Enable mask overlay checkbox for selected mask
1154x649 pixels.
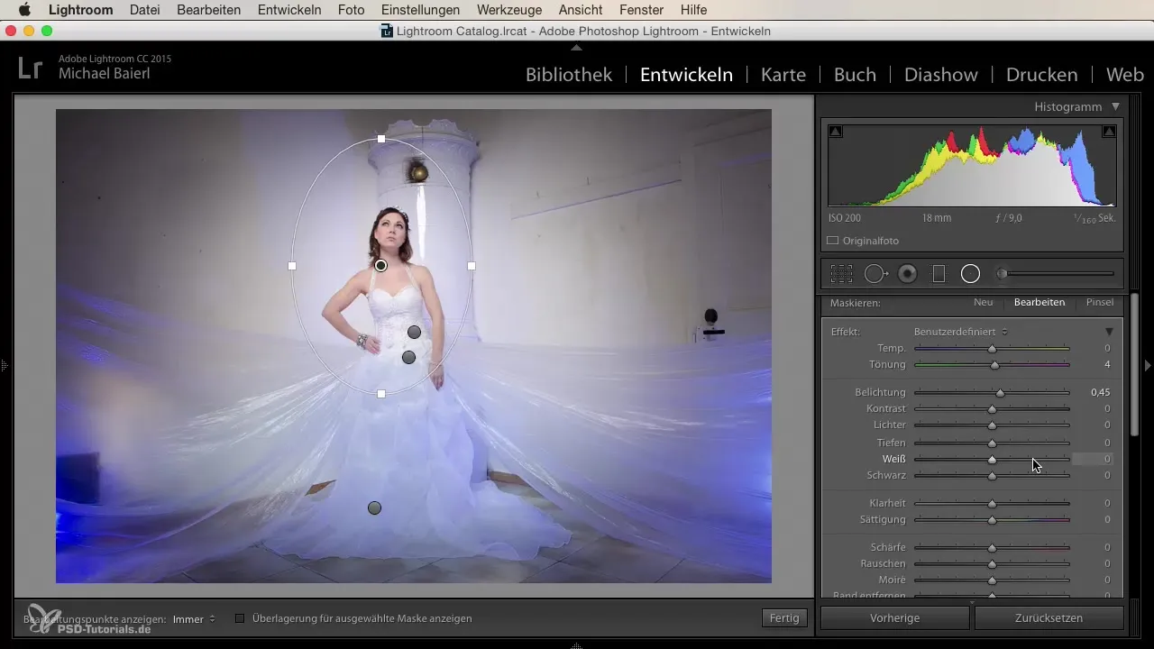[240, 618]
